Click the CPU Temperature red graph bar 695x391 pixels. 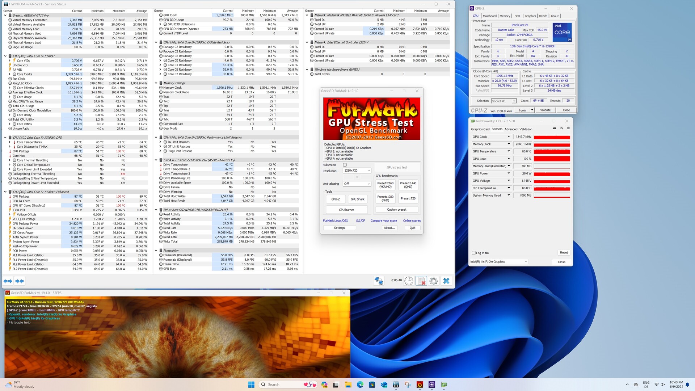[552, 188]
